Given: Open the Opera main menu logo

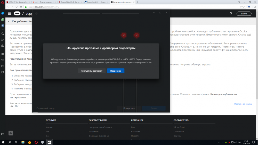Looking at the screenshot, I should pos(3,3).
